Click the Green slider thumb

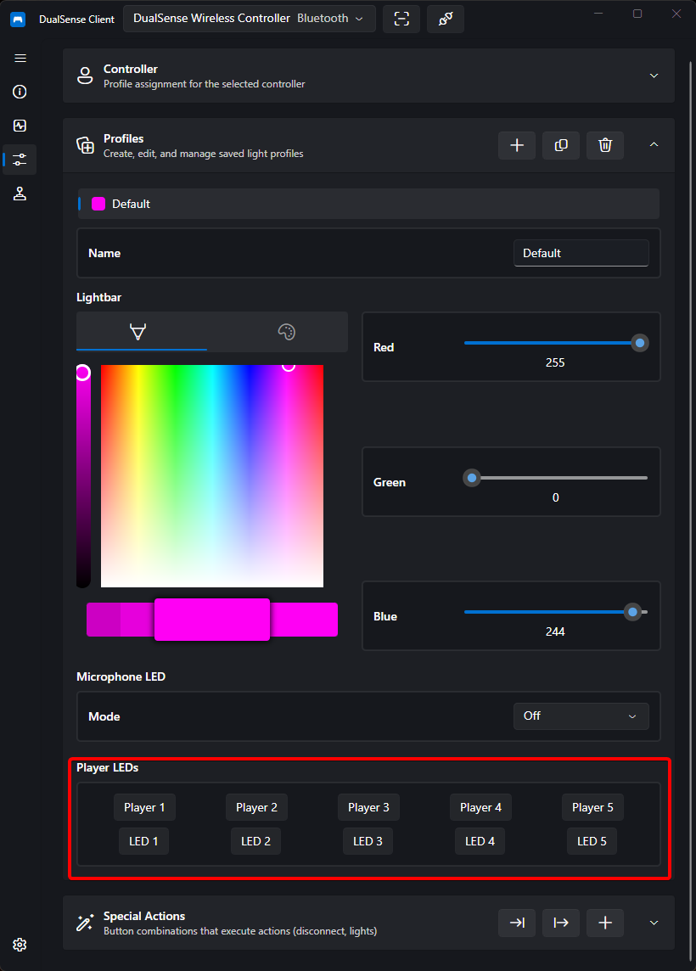(472, 478)
